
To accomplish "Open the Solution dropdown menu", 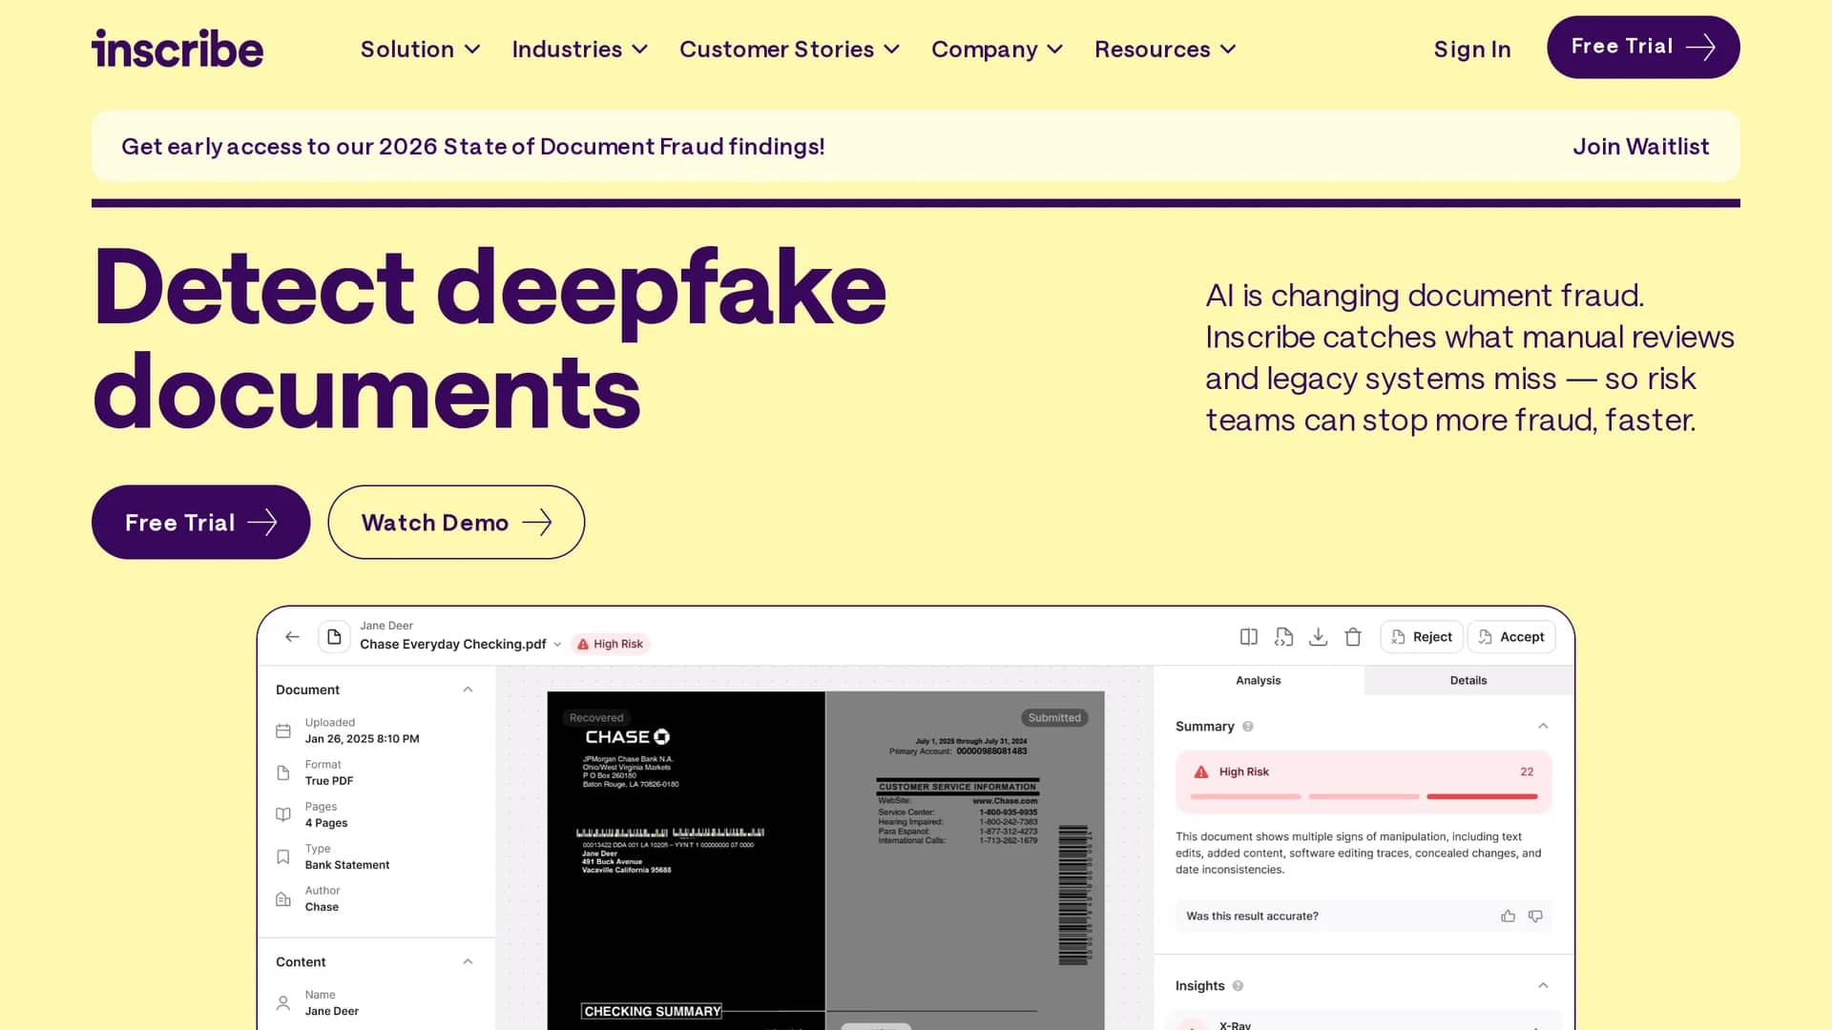I will (x=420, y=49).
